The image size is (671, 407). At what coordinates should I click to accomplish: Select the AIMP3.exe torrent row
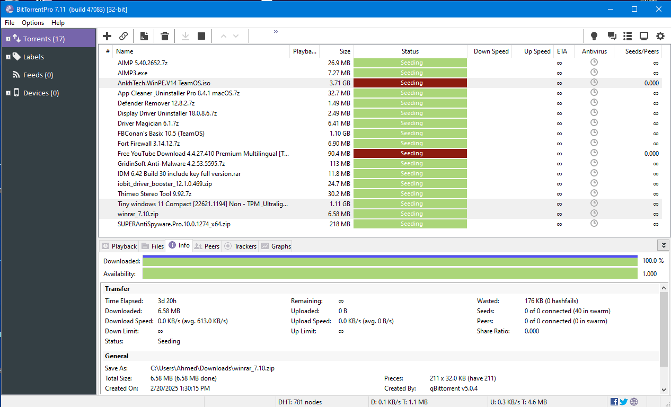click(380, 73)
